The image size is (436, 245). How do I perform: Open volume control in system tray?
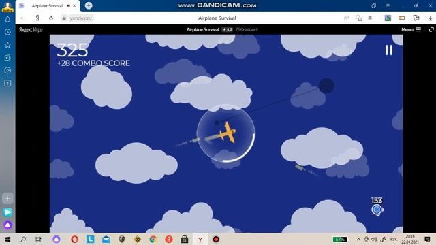(374, 239)
